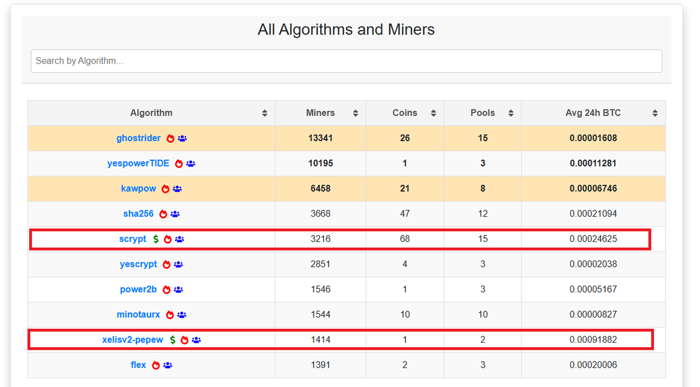Click the users icon next to sha256

tap(175, 214)
